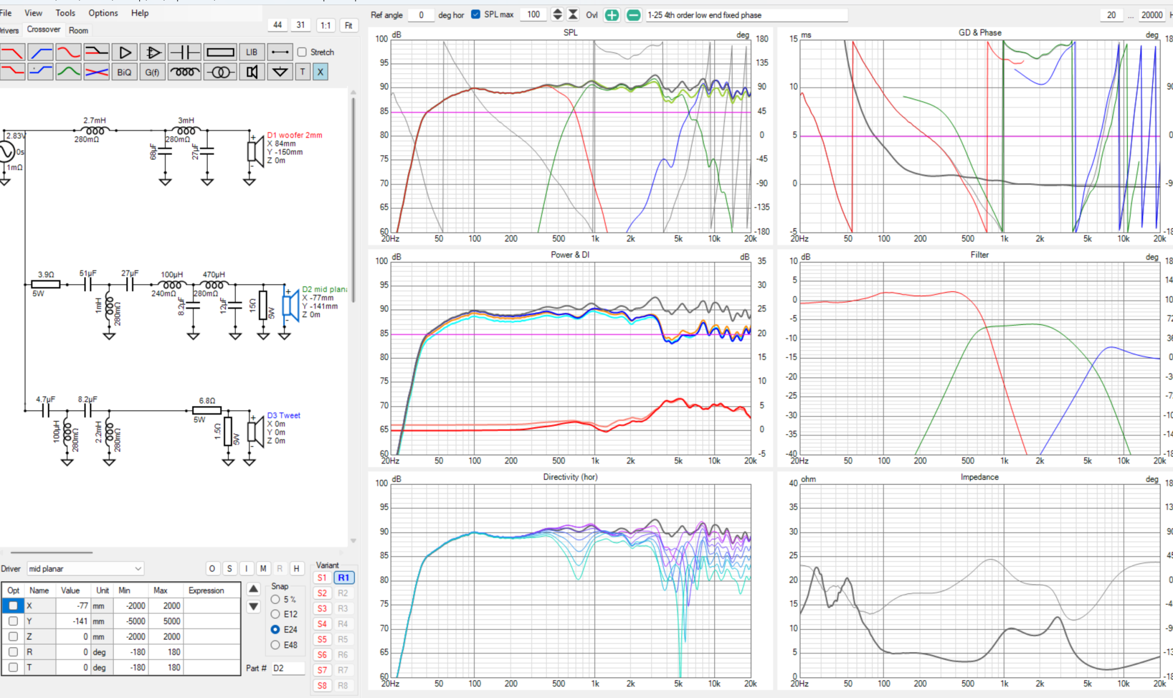Click the H button beside Driver

[296, 569]
